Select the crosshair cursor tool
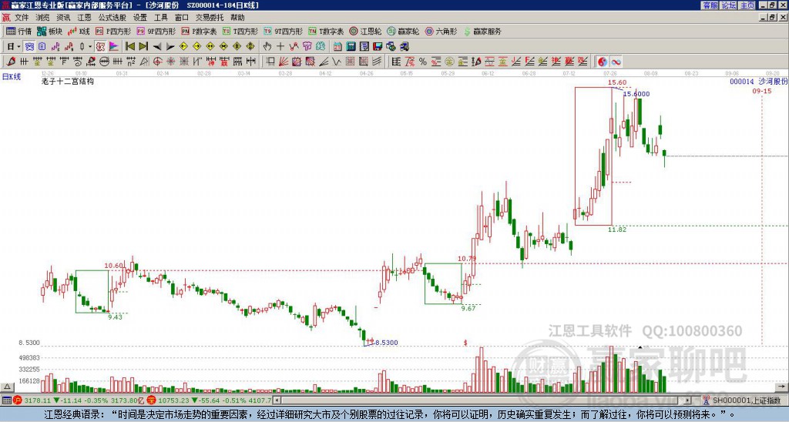 tap(280, 47)
